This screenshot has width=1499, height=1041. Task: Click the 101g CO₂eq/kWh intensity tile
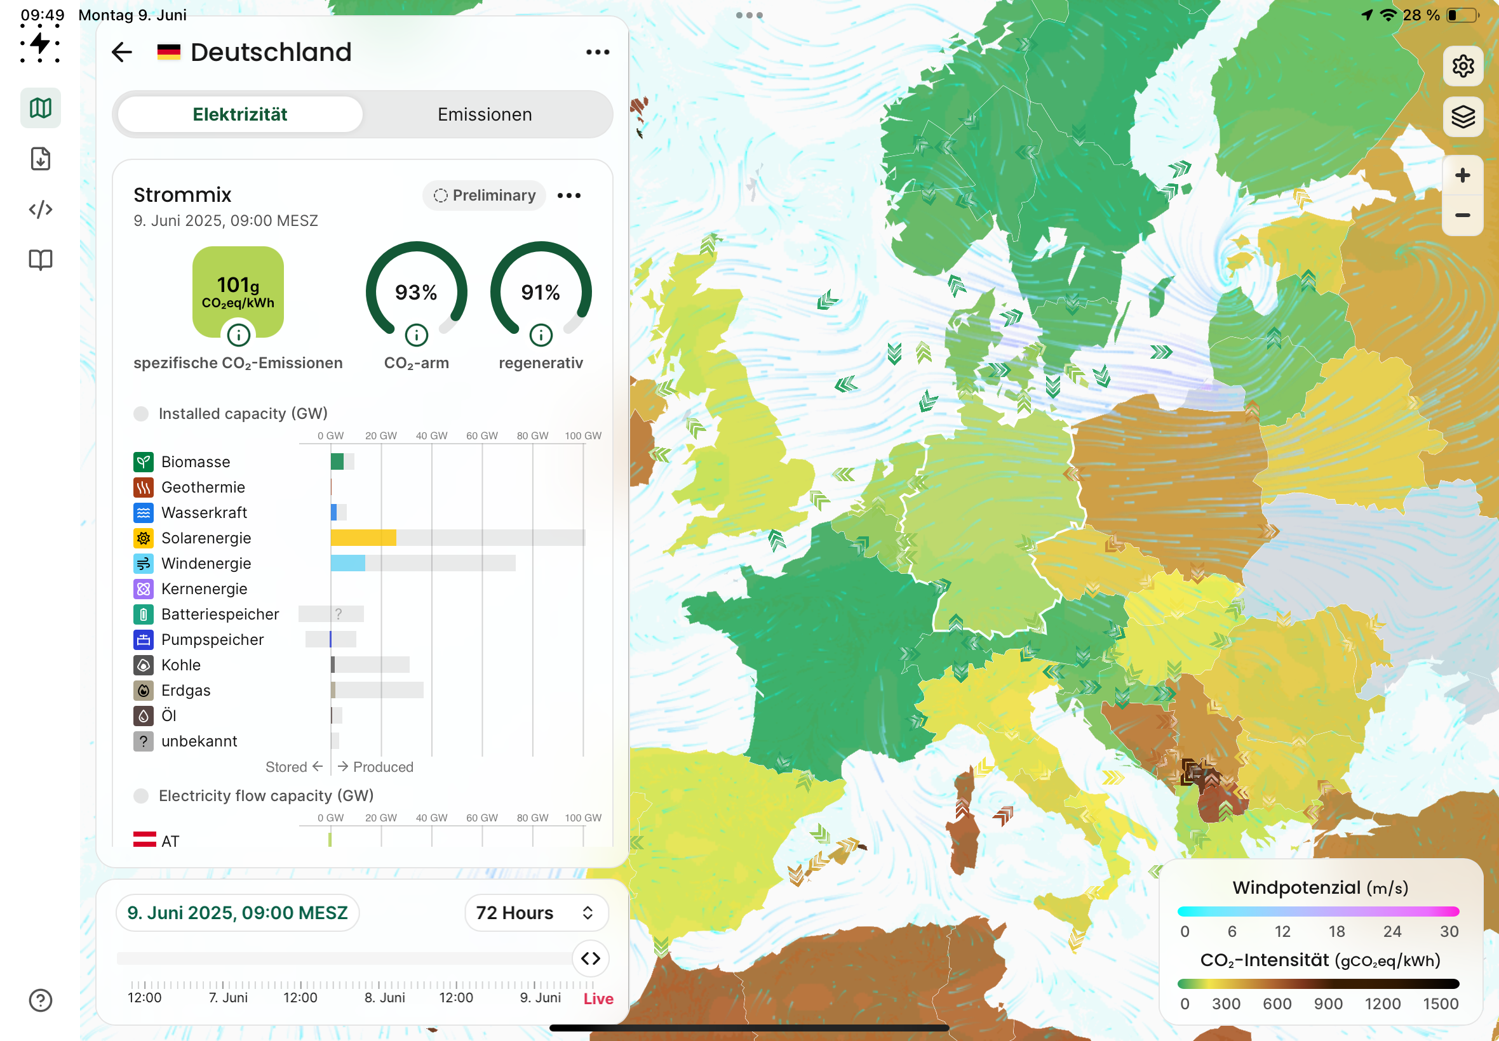(x=238, y=292)
